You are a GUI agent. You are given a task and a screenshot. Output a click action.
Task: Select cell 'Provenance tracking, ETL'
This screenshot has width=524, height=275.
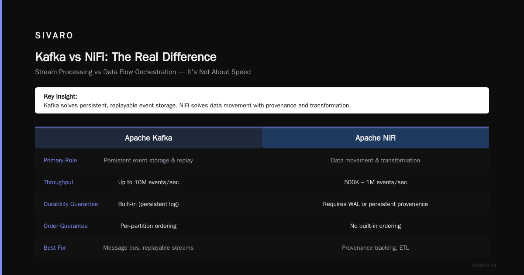[x=376, y=247]
